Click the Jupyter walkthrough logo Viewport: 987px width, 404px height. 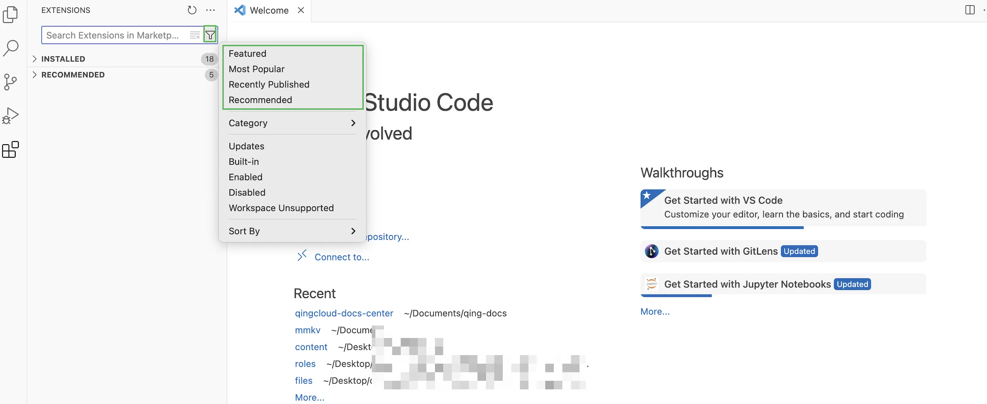pos(651,284)
